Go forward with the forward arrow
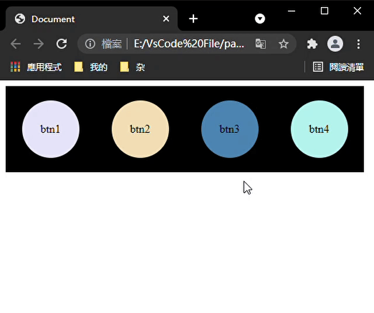The height and width of the screenshot is (313, 374). 39,44
